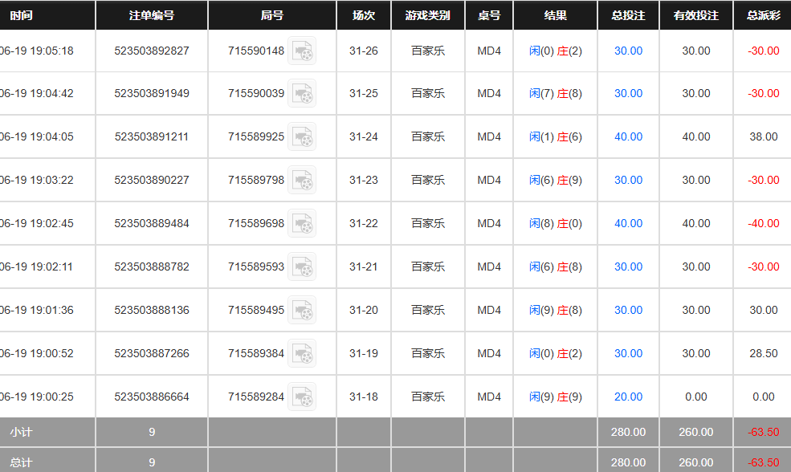This screenshot has height=472, width=791.
Task: Click round number 715589925
Action: point(256,136)
